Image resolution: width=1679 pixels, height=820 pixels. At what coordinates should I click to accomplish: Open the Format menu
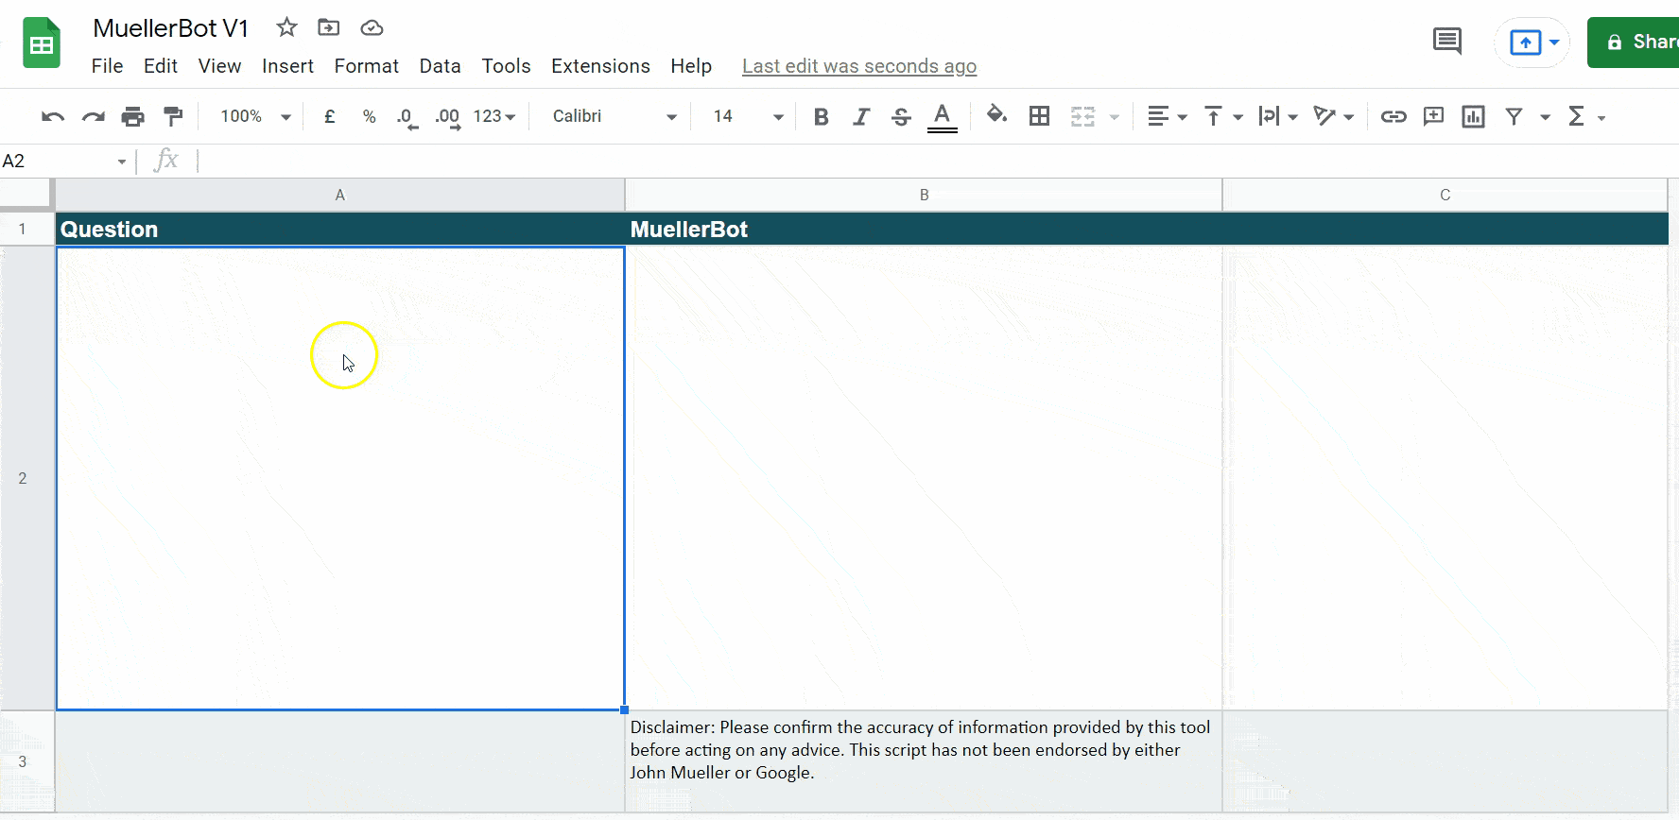pyautogui.click(x=366, y=66)
